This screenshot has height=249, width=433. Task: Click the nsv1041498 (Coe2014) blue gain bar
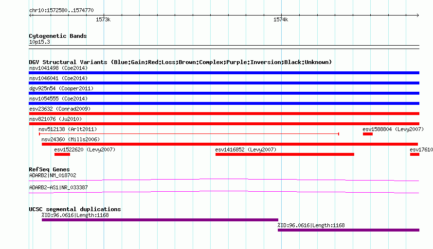[x=224, y=73]
